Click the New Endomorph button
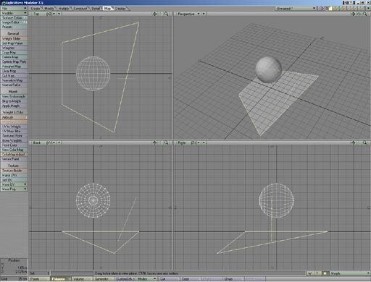The width and height of the screenshot is (371, 282). [x=14, y=96]
